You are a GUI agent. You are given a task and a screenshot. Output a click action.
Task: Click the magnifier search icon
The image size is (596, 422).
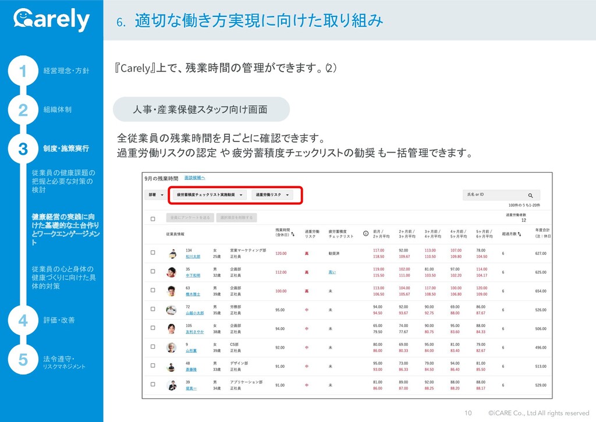(530, 196)
